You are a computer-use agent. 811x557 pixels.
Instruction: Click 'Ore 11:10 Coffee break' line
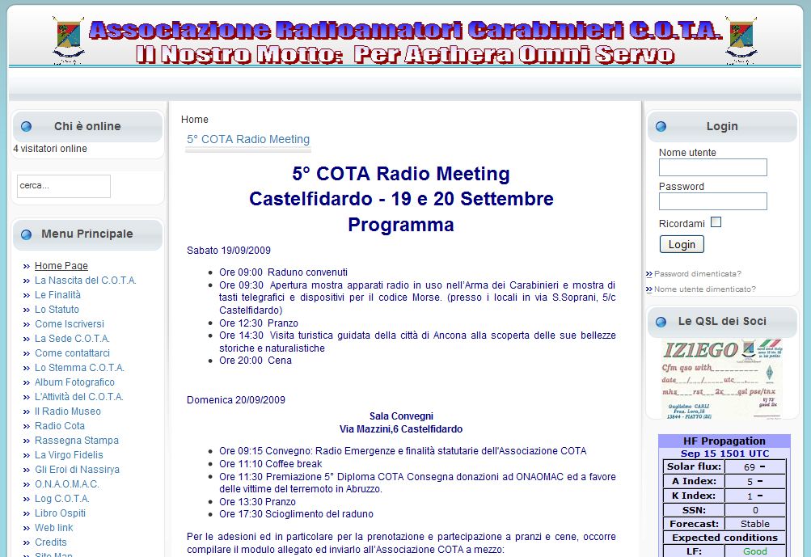click(271, 464)
